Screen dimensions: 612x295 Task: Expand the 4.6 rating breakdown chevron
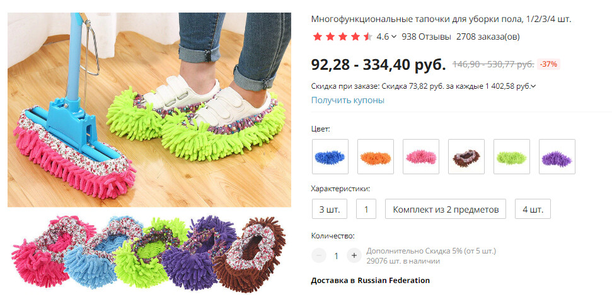tap(393, 36)
